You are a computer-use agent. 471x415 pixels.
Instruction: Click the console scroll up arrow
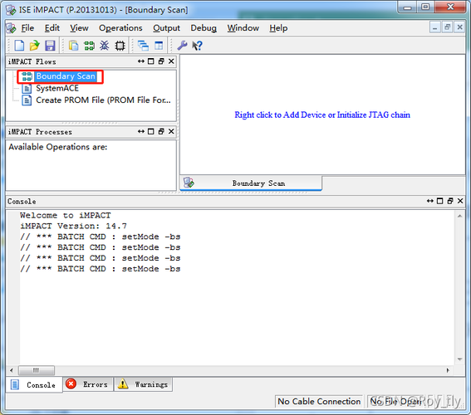[460, 216]
